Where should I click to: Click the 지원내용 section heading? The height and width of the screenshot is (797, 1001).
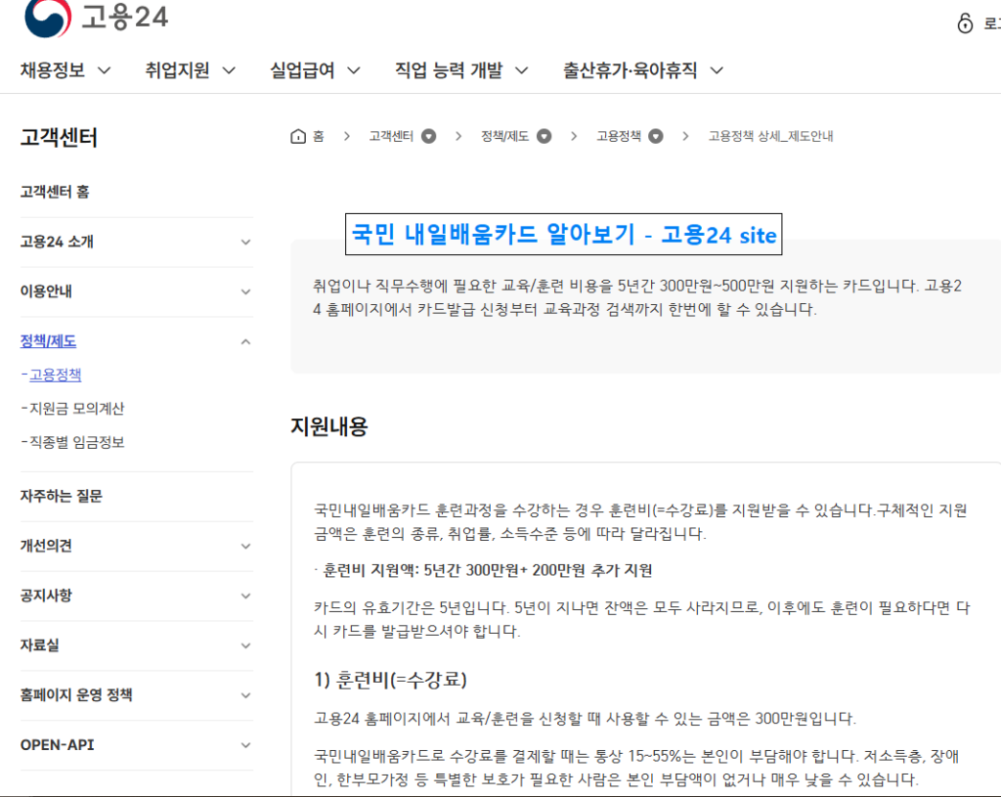tap(329, 426)
